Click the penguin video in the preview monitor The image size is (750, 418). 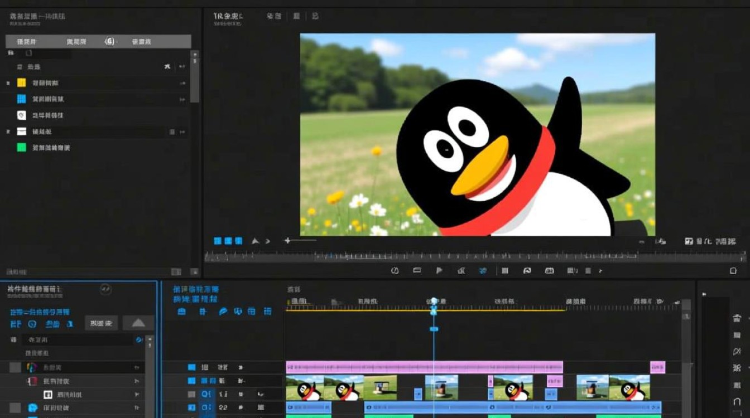pyautogui.click(x=478, y=134)
